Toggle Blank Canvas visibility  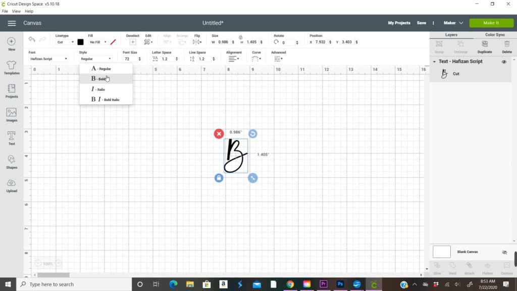(504, 252)
